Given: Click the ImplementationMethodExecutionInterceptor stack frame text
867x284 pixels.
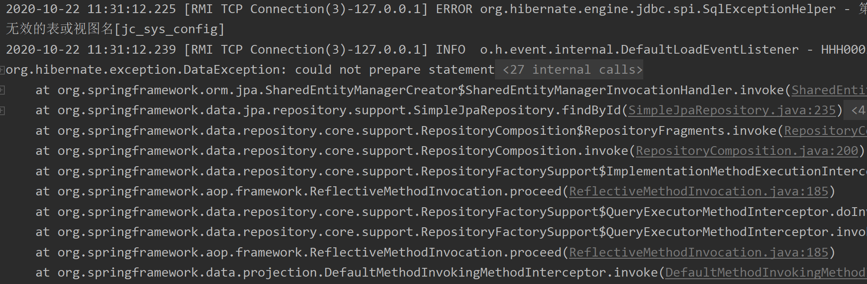Looking at the screenshot, I should (x=733, y=171).
